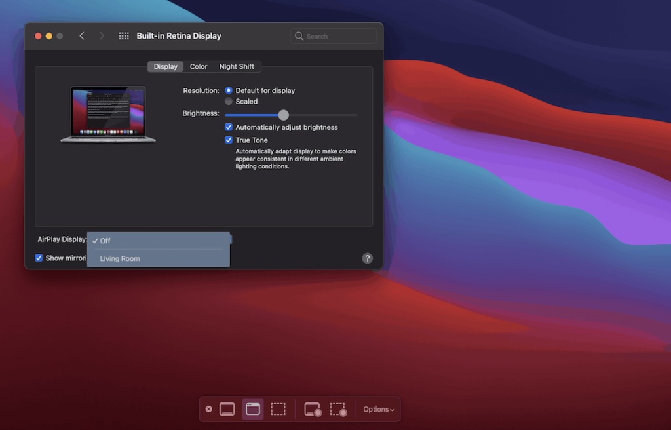Select Off in the AirPlay Display menu

(x=105, y=241)
